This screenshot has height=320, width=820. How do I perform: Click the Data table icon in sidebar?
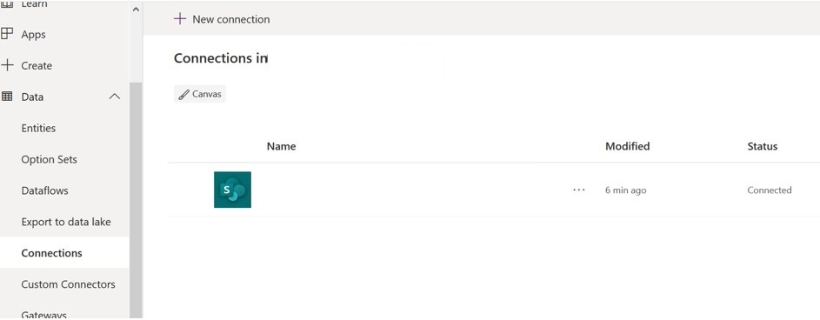[x=7, y=97]
